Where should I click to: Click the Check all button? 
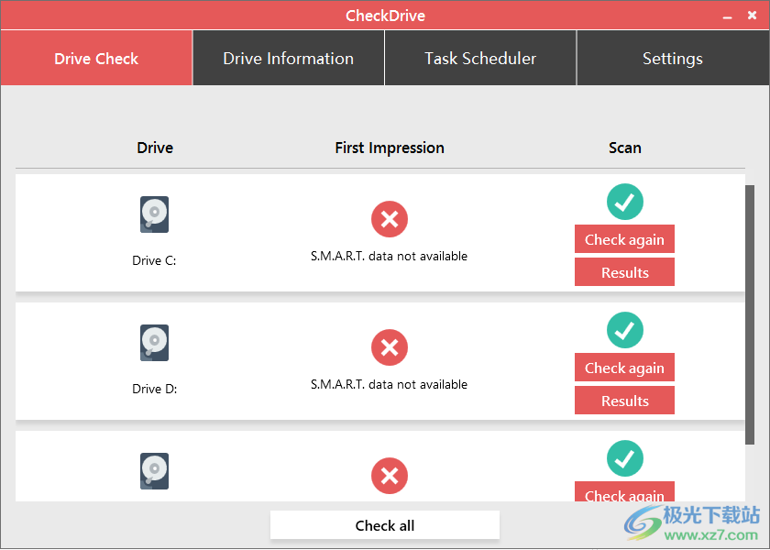385,525
